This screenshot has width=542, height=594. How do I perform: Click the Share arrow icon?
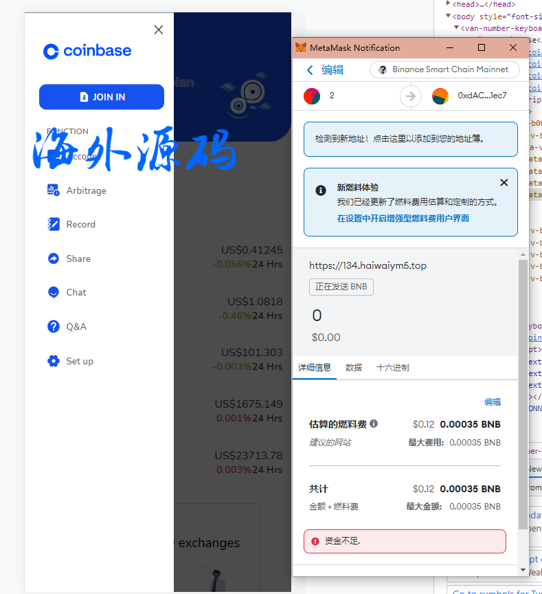coord(54,258)
